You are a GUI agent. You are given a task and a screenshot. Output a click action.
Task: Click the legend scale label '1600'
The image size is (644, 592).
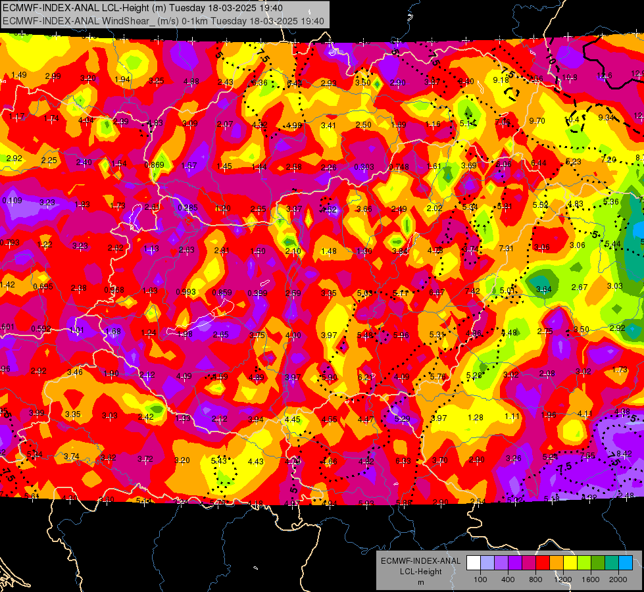point(591,580)
